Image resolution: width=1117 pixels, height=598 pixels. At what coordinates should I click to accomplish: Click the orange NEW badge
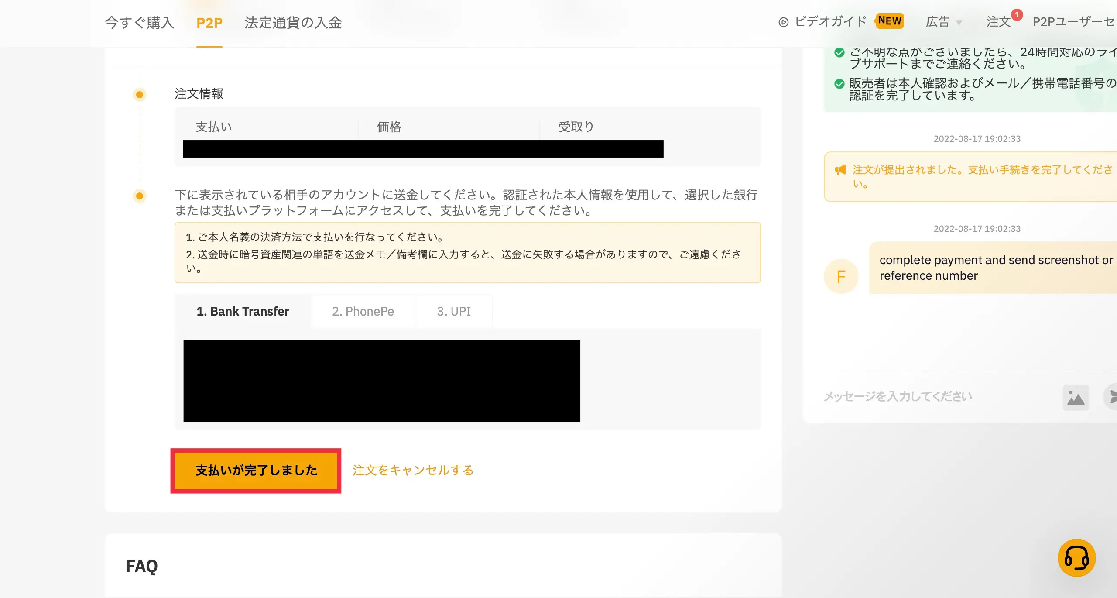pos(890,21)
